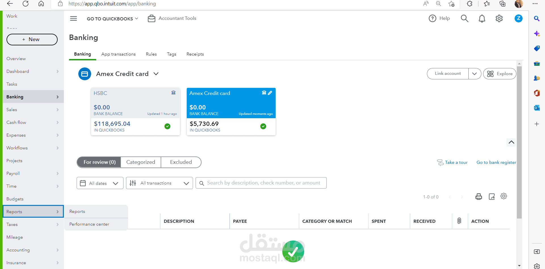Collapse the account cards section

tap(511, 142)
